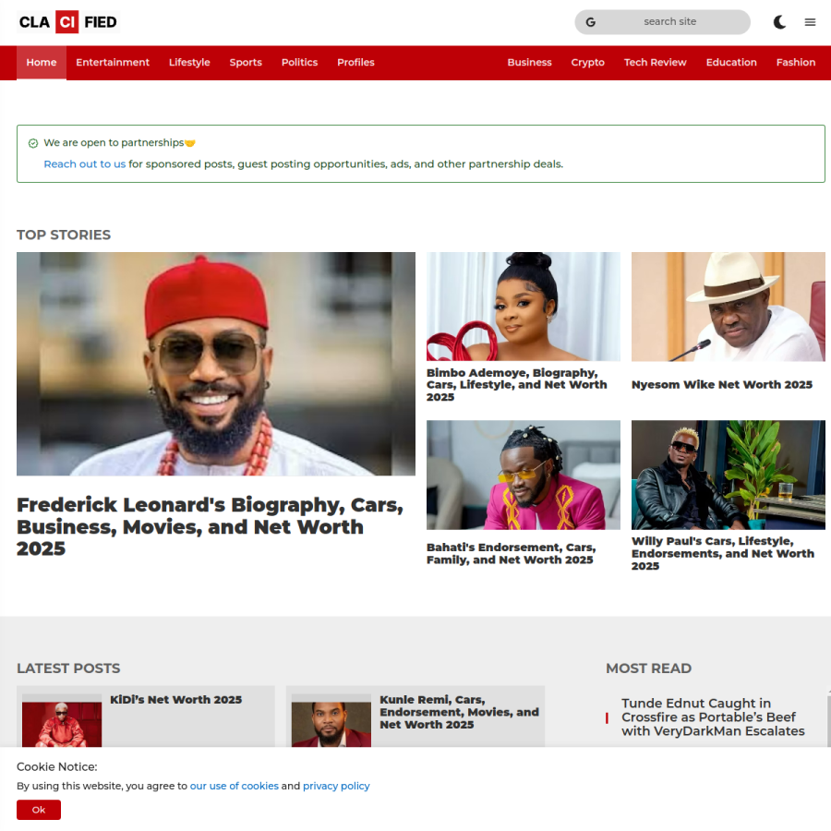Click Bimbo Ademoye thumbnail image
Viewport: 831px width, 831px height.
524,307
